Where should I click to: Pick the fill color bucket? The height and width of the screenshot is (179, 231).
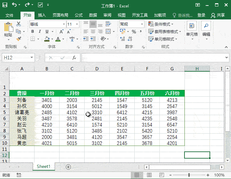47,39
